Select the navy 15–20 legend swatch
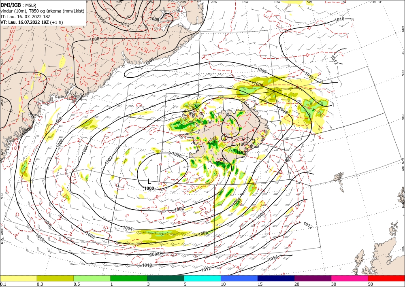Image resolution: width=405 pixels, height=287 pixels. pos(276,278)
